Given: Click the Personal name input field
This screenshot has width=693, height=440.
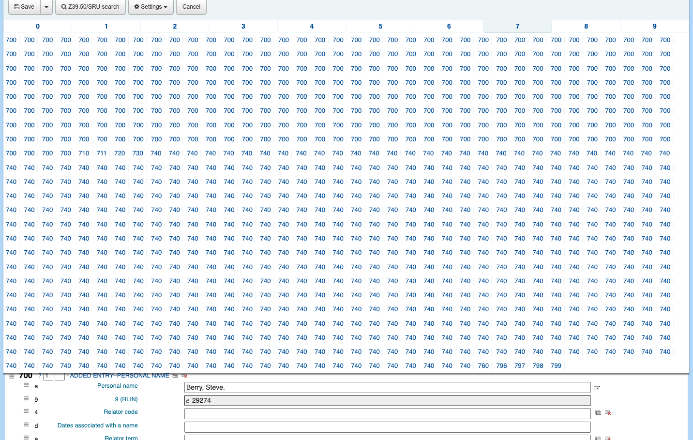Looking at the screenshot, I should pyautogui.click(x=387, y=387).
